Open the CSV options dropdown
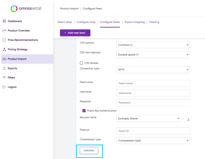 point(153,45)
